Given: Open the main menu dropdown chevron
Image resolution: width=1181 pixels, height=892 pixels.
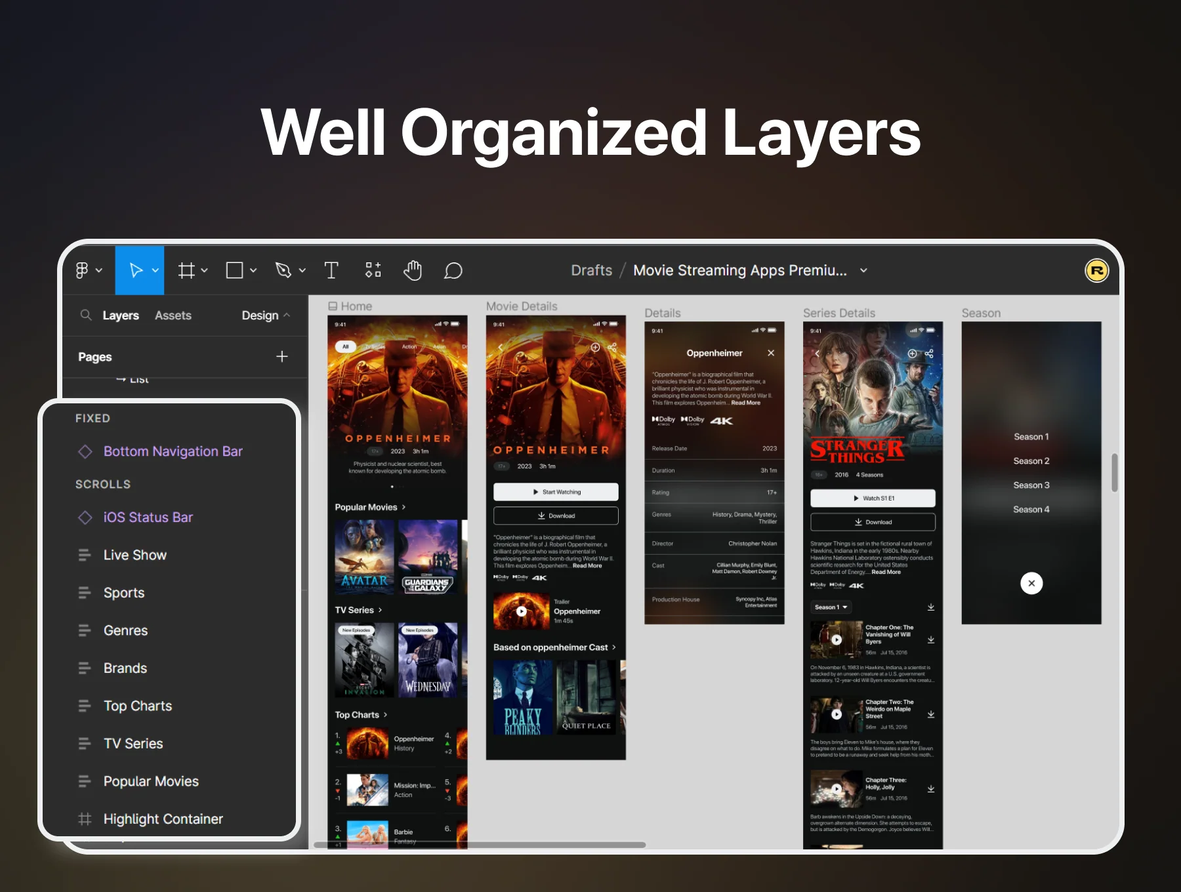Looking at the screenshot, I should (99, 270).
